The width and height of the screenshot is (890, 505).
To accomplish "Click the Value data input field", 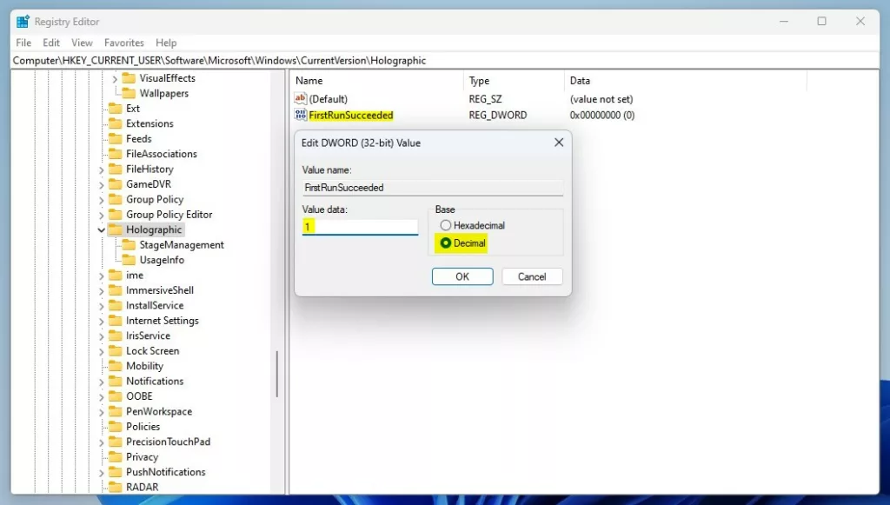I will pos(360,227).
